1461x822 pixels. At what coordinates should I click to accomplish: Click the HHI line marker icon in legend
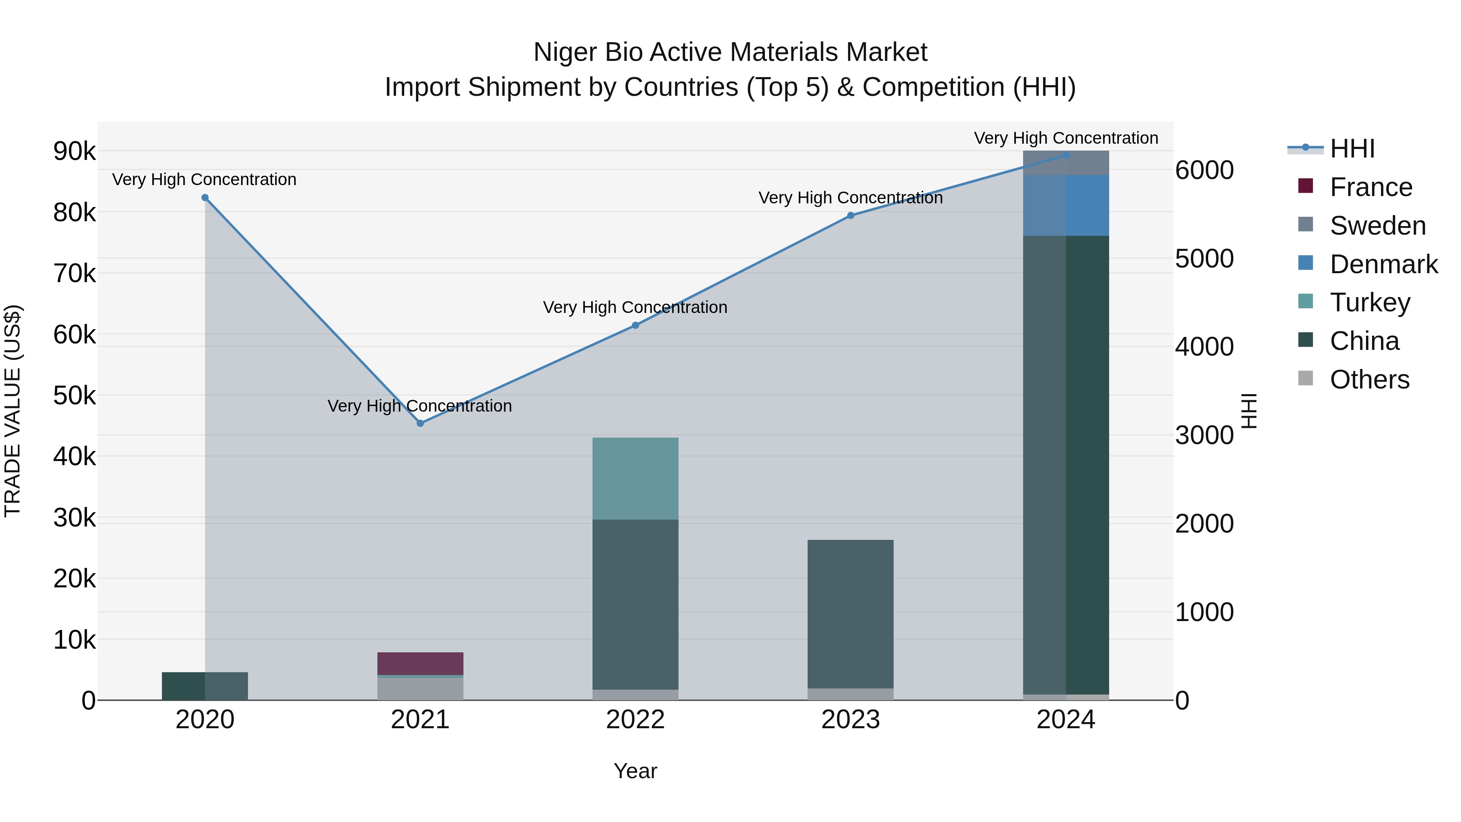click(1305, 148)
